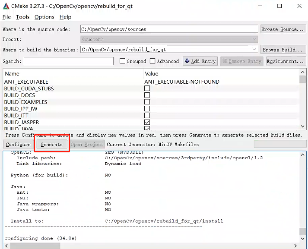This screenshot has width=308, height=249.
Task: Click the Configure button
Action: (x=18, y=145)
